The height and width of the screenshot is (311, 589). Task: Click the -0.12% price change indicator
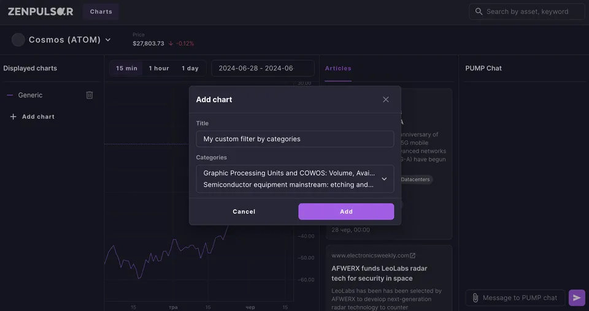click(182, 43)
